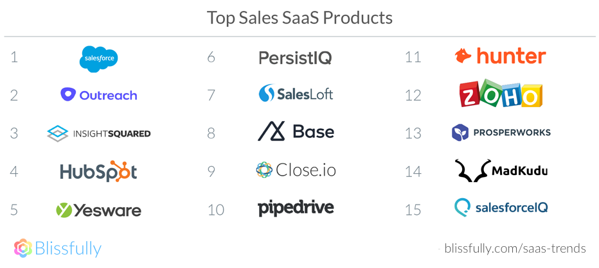Click the SalesforceIQ logo
The height and width of the screenshot is (268, 599).
501,207
